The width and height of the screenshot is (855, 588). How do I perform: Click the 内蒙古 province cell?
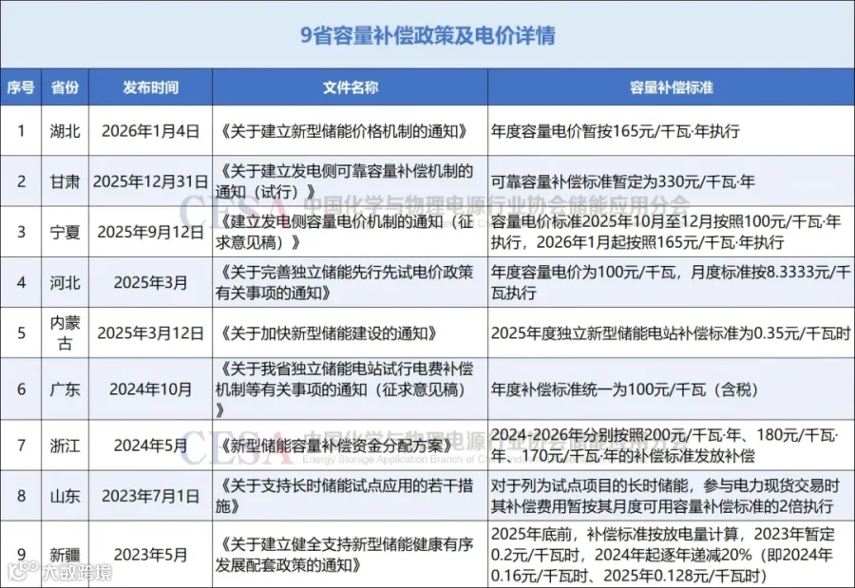tap(65, 332)
